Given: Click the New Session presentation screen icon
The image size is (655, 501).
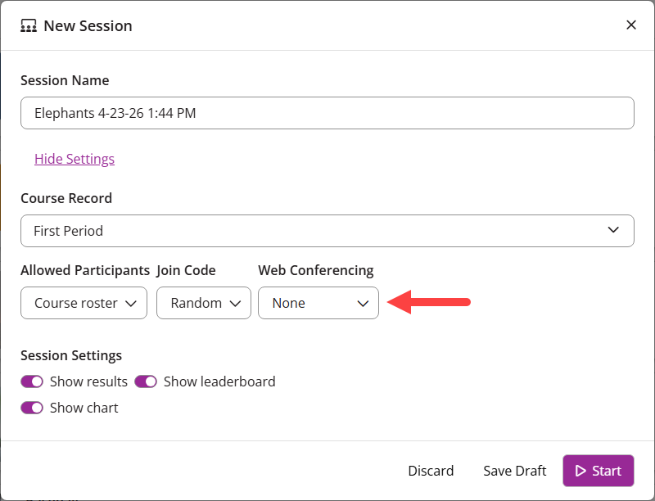Looking at the screenshot, I should pos(28,25).
